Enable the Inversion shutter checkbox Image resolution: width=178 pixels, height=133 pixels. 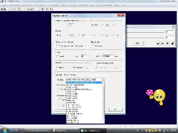pyautogui.click(x=93, y=46)
